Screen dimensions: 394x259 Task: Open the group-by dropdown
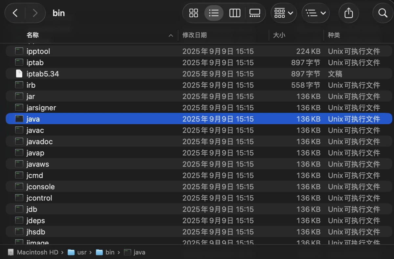[x=283, y=13]
